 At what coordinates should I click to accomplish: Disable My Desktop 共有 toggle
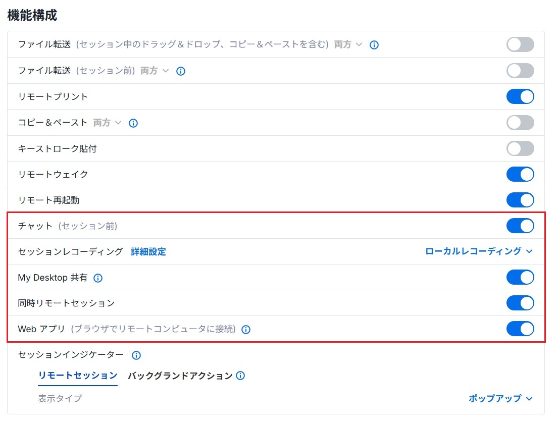[520, 277]
